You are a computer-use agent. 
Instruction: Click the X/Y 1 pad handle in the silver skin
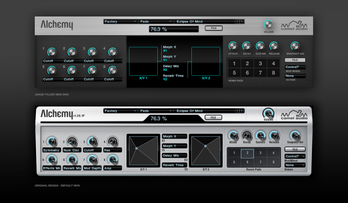click(136, 148)
